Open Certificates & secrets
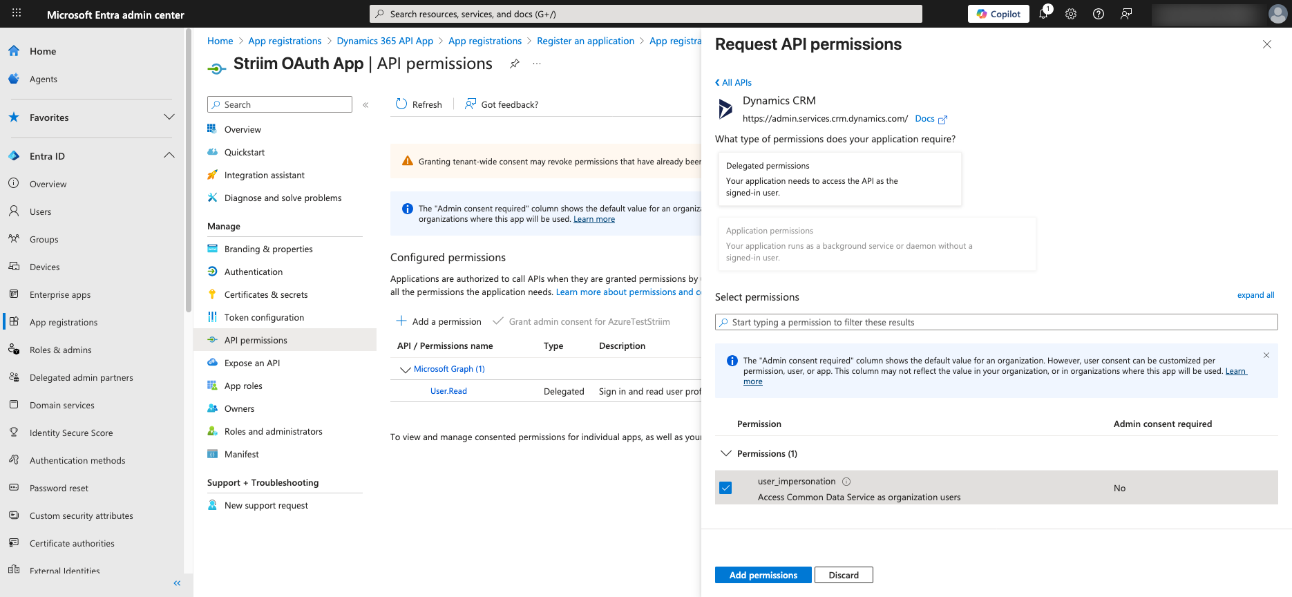Screen dimensions: 1292x597 [266, 295]
